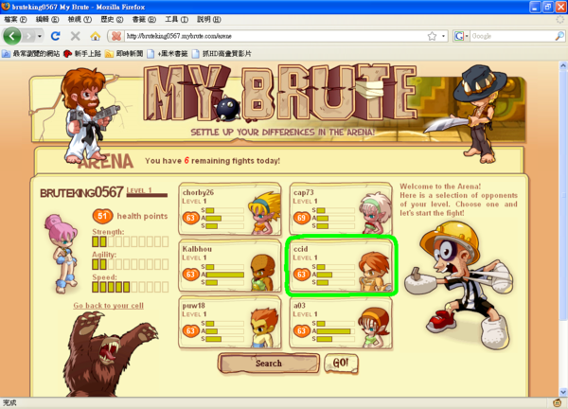
Task: Click the bear illustration
Action: point(109,355)
